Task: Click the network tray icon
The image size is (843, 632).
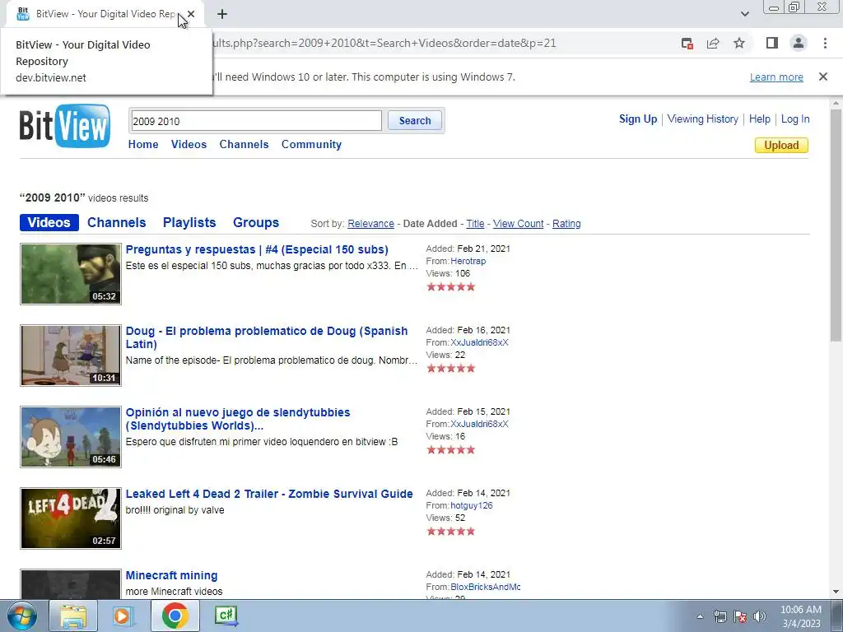Action: tap(720, 616)
